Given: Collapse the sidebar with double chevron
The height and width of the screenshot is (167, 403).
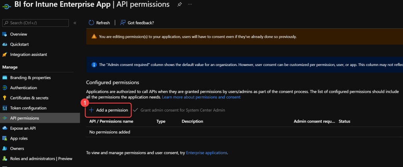Looking at the screenshot, I should [75, 23].
